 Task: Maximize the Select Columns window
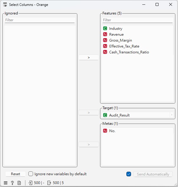point(157,4)
